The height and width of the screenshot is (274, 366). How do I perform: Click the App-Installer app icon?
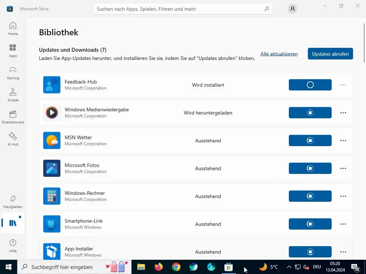(x=52, y=252)
